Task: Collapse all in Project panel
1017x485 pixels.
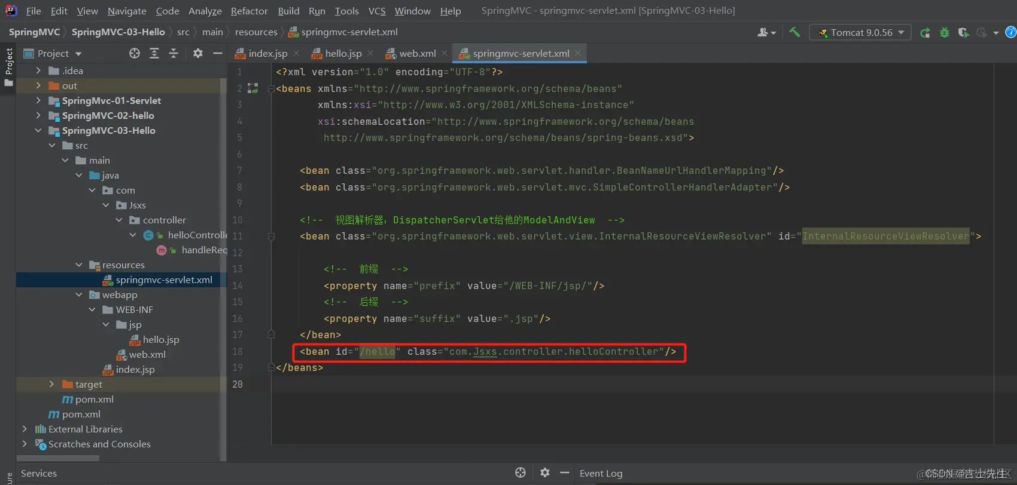Action: (173, 53)
